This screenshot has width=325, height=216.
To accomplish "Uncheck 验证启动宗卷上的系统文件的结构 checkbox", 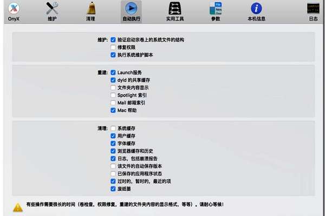I will 113,40.
